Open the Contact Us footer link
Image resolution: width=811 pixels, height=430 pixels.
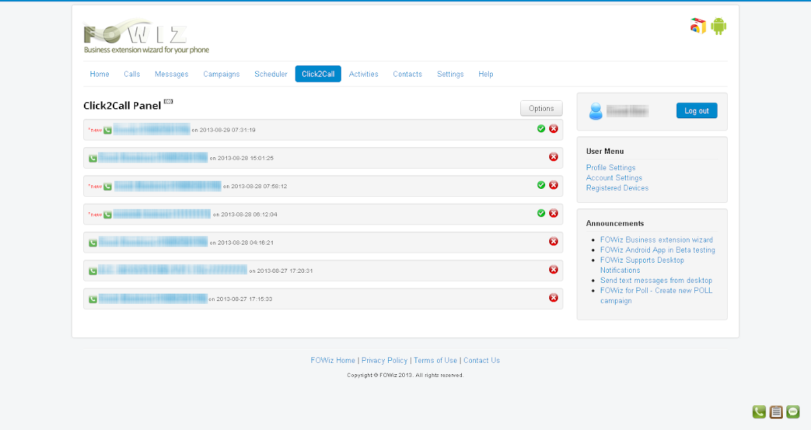tap(481, 361)
